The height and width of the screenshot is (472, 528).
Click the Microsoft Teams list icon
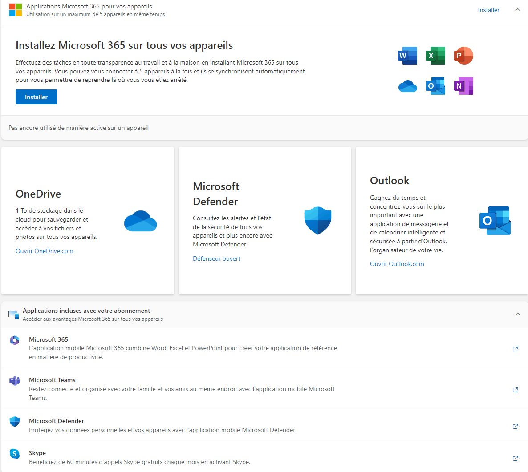[15, 381]
